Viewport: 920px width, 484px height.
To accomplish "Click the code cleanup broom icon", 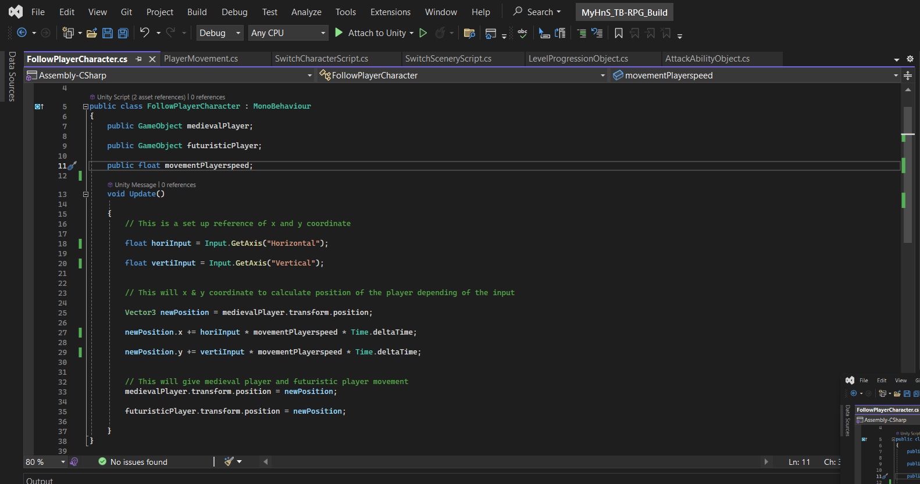I will pos(229,461).
